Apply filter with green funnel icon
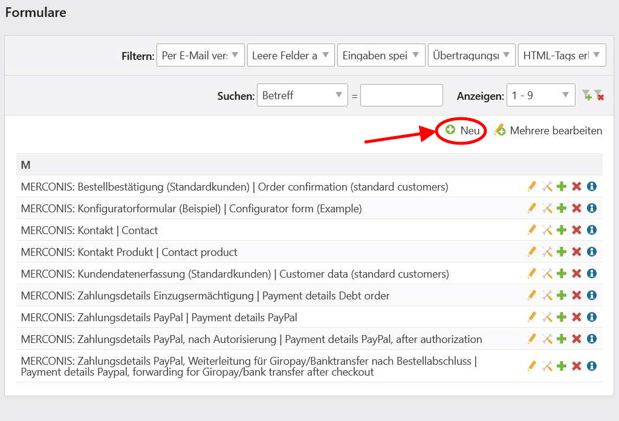619x421 pixels. tap(587, 95)
